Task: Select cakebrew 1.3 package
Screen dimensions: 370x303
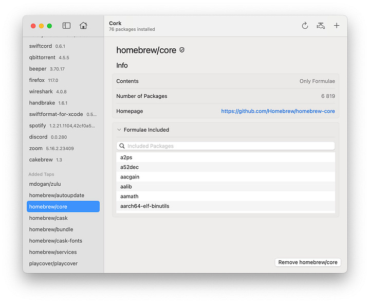Action: pos(63,159)
